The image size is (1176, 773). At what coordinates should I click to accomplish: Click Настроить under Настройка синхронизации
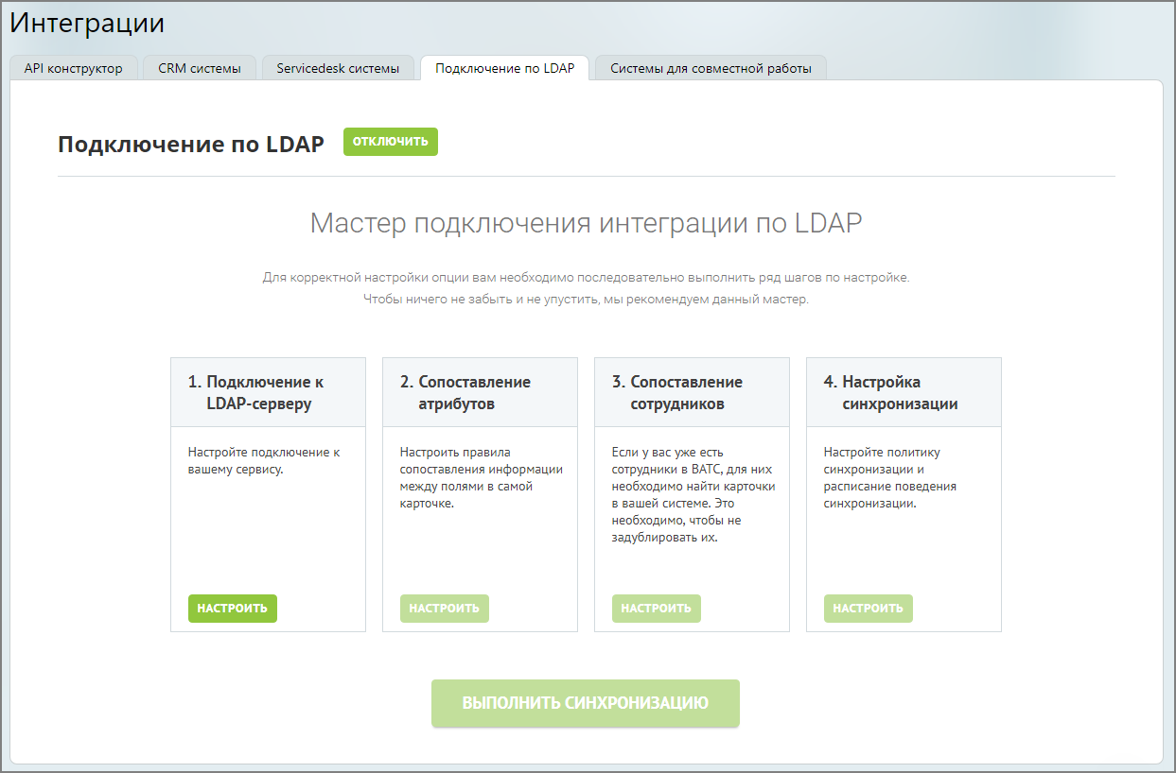click(869, 609)
